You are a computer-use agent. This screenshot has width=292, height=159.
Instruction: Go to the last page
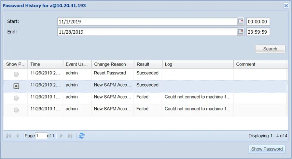[70, 136]
